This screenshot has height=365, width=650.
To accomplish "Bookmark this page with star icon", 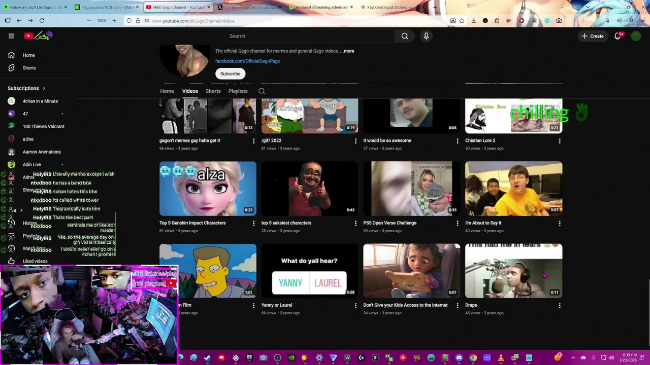I will pyautogui.click(x=462, y=21).
